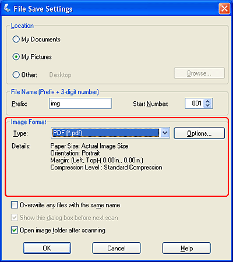Screen dimensions: 233x262
Task: Open PDF Options settings
Action: [x=199, y=133]
